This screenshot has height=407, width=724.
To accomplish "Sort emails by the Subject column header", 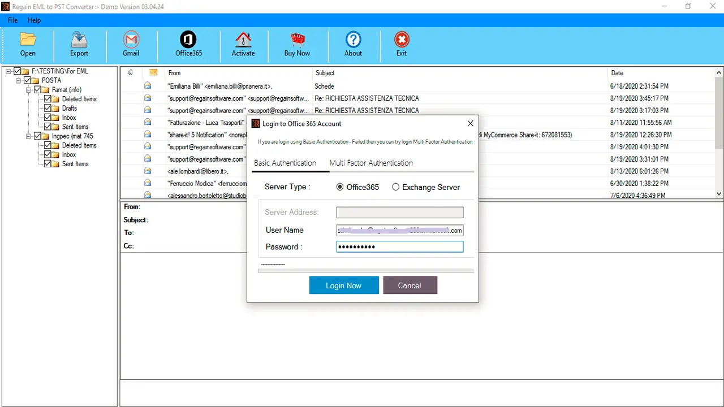I will pyautogui.click(x=460, y=73).
